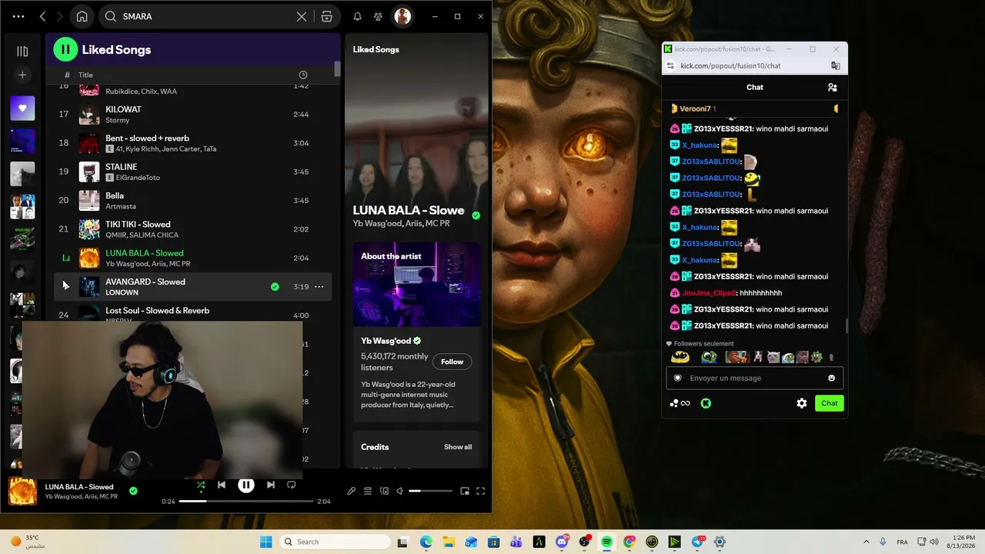Select STALINE track row
This screenshot has height=554, width=985.
click(x=192, y=172)
